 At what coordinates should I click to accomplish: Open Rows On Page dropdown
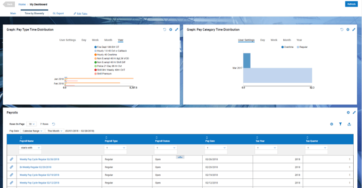pyautogui.click(x=32, y=124)
